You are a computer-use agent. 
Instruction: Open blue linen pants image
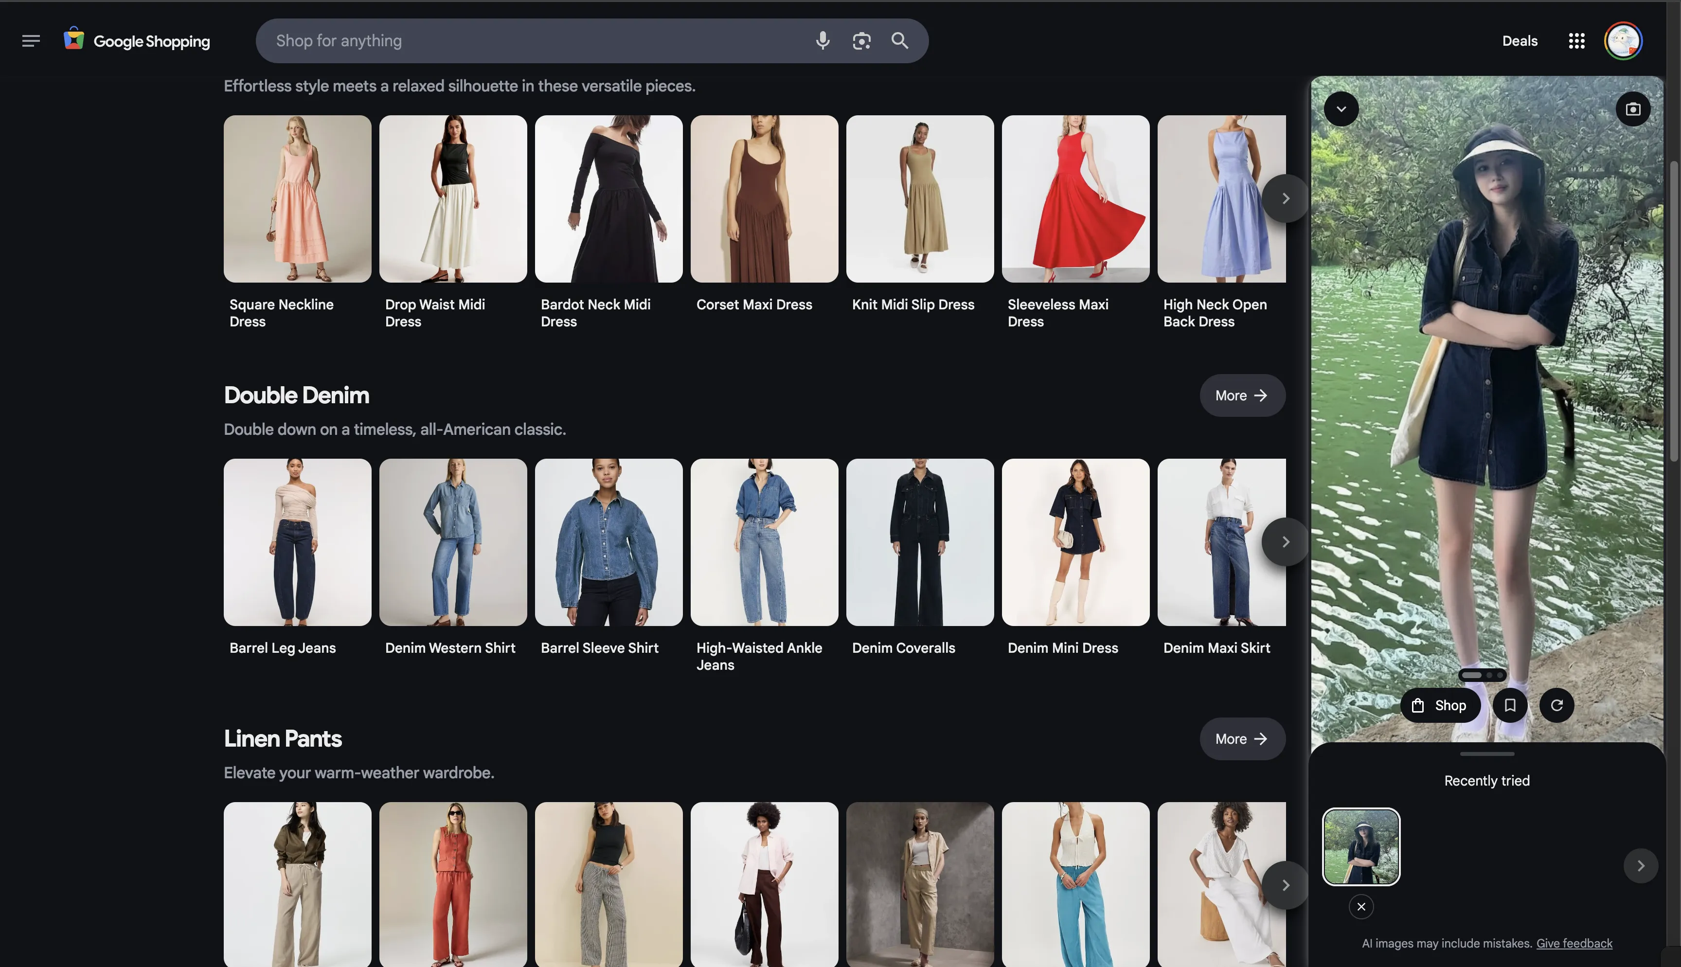click(x=1075, y=885)
